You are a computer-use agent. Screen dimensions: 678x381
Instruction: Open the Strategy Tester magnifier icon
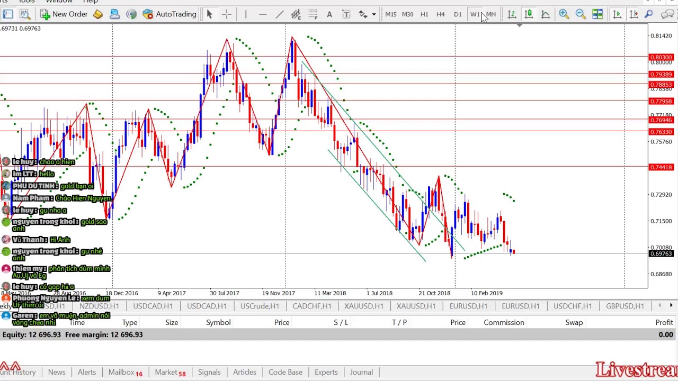[24, 14]
